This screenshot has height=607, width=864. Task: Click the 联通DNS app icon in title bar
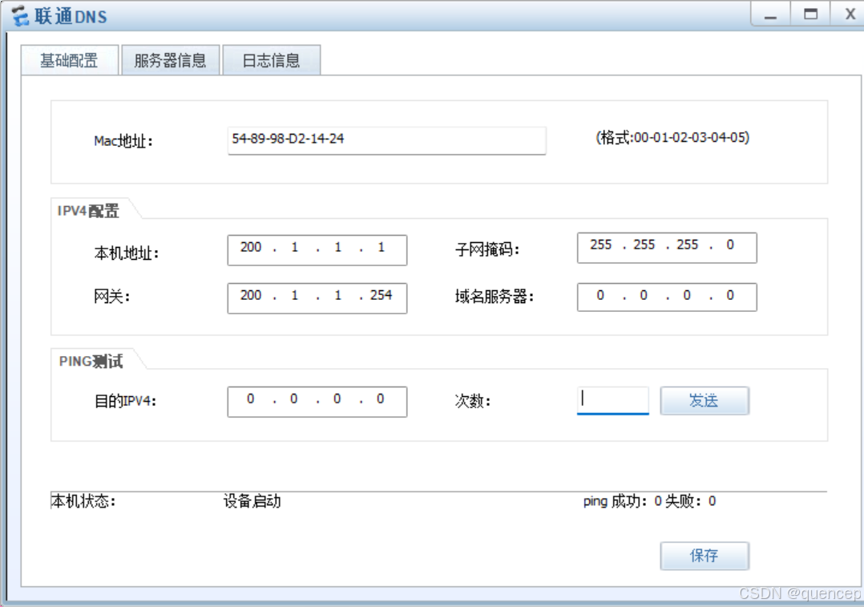[x=20, y=16]
